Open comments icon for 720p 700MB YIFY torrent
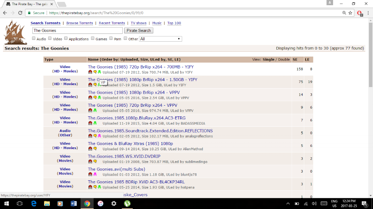Screen dimensions: 373x209 95,72
